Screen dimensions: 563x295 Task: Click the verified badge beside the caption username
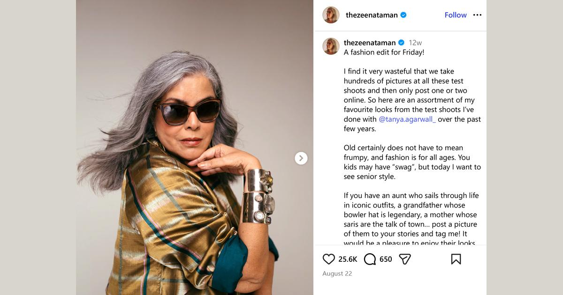pyautogui.click(x=401, y=43)
